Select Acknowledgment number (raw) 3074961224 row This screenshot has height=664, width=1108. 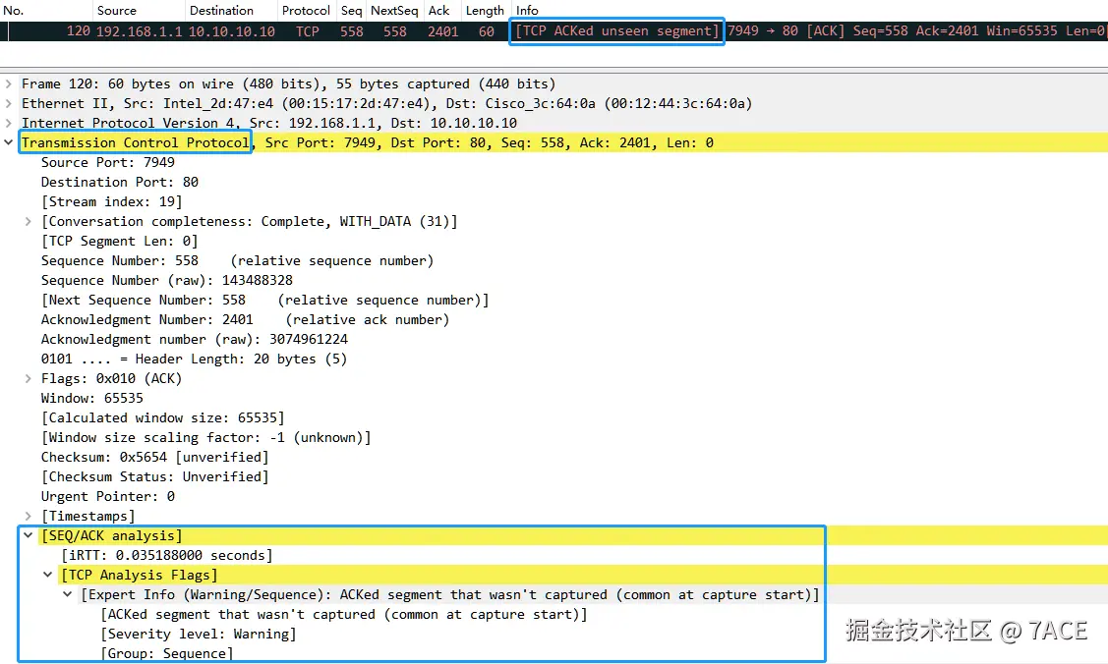(195, 340)
